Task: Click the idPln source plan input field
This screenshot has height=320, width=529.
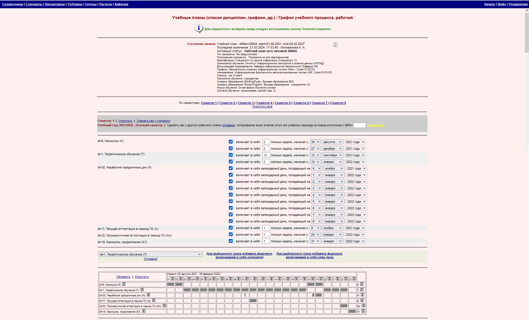Action: tap(359, 125)
